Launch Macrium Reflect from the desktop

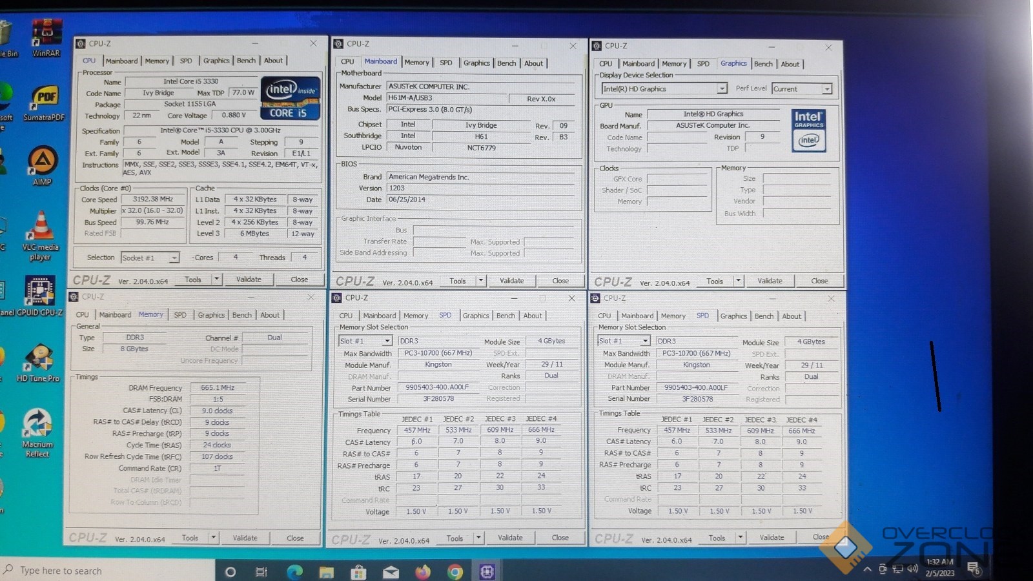point(37,433)
